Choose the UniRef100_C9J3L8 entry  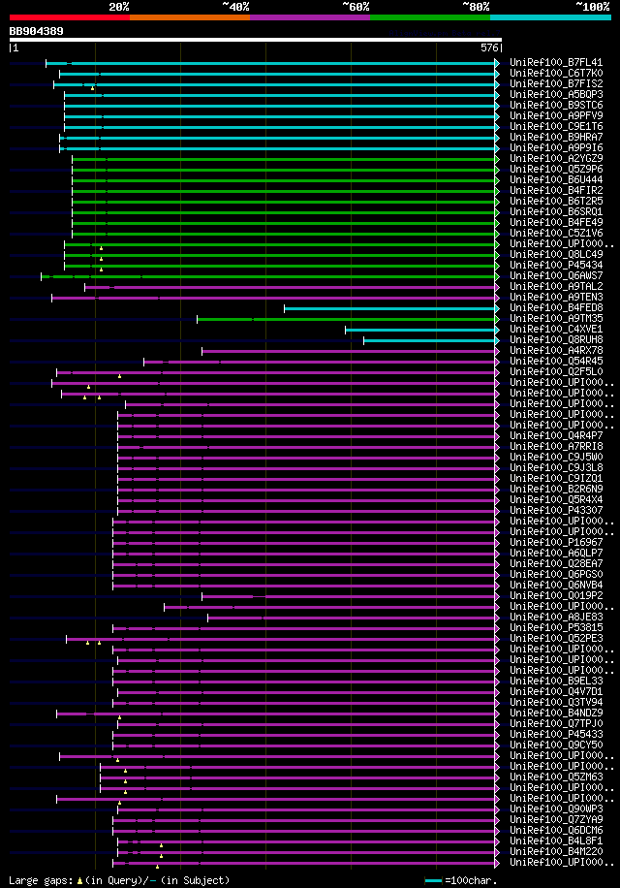point(556,468)
